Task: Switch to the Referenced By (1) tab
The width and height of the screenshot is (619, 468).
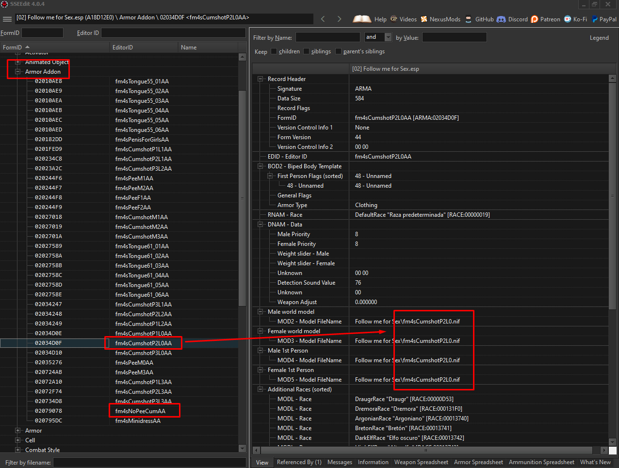Action: [x=299, y=462]
